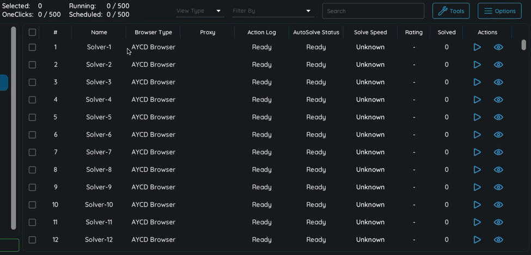The image size is (531, 255).
Task: Check the box for Solver-3
Action: pos(32,82)
